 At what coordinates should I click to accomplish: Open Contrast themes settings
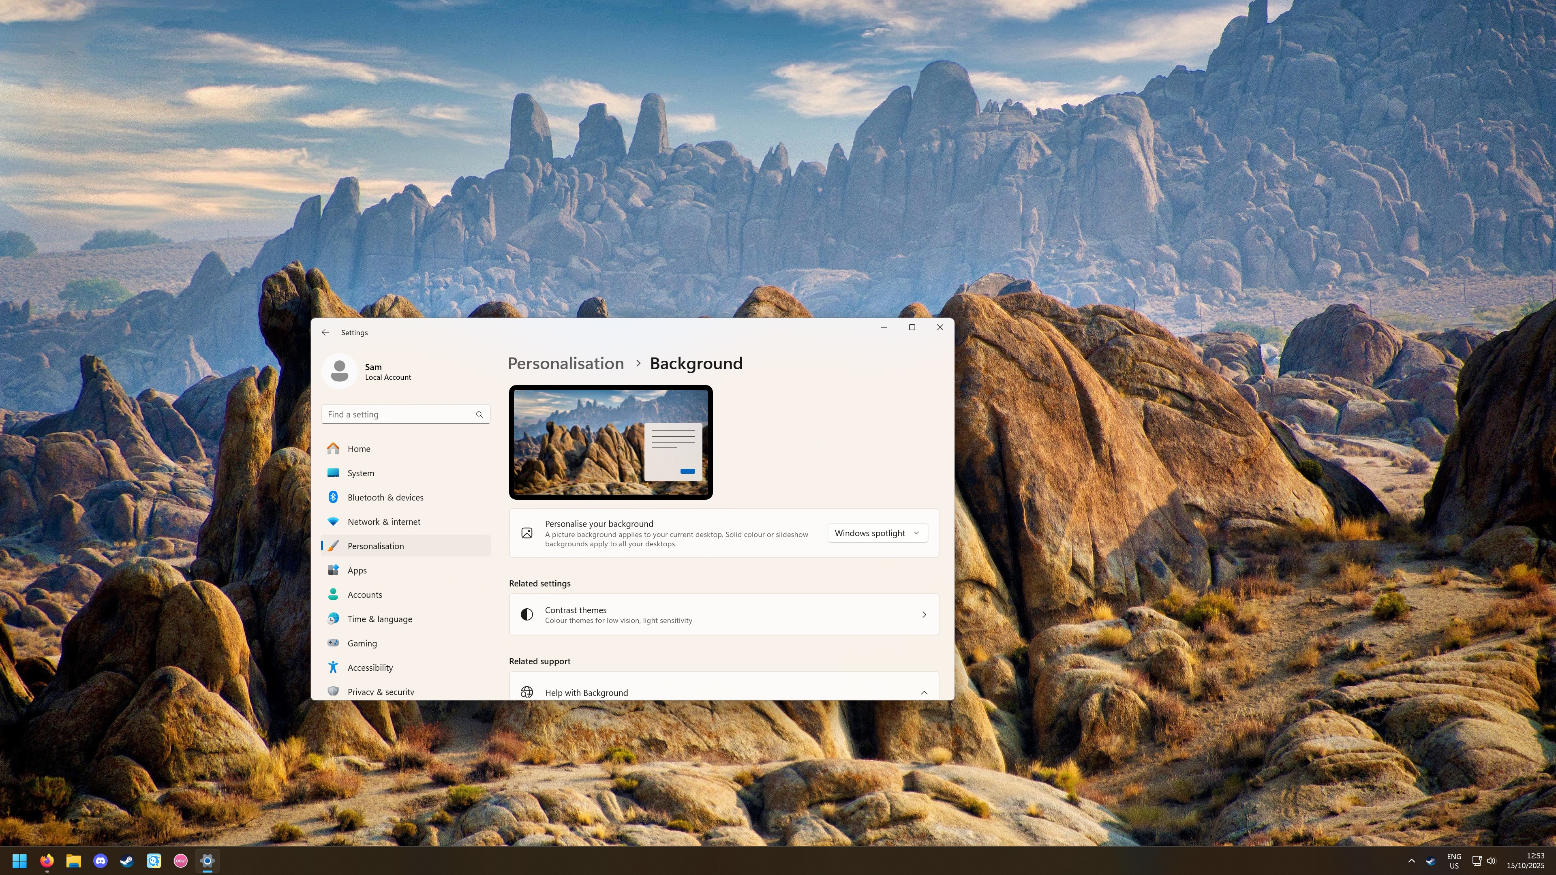(x=723, y=614)
